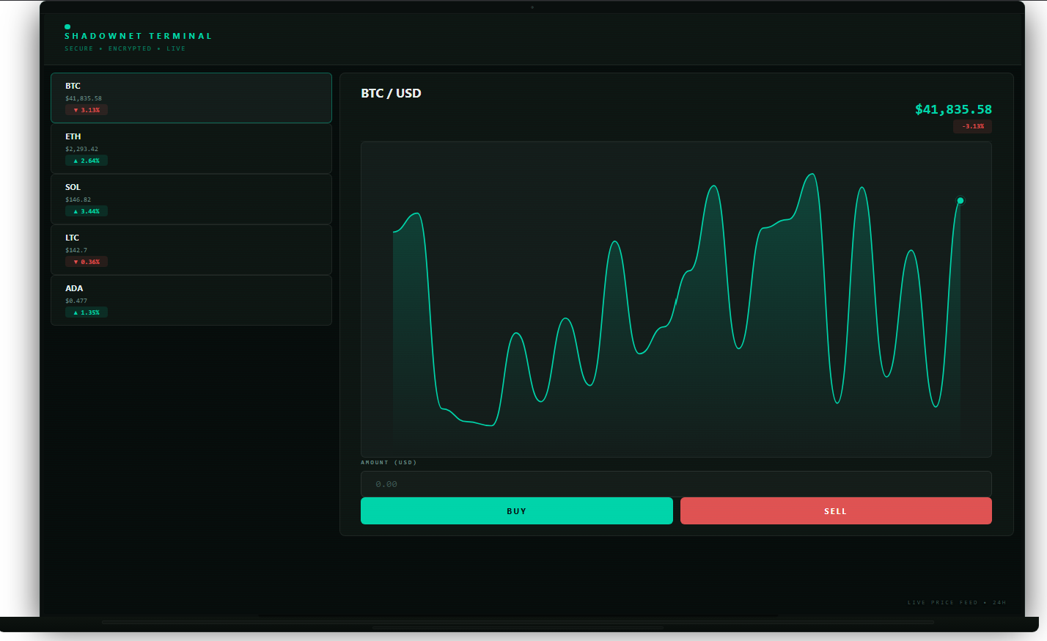The height and width of the screenshot is (641, 1047).
Task: Select the BTC asset card
Action: [191, 98]
